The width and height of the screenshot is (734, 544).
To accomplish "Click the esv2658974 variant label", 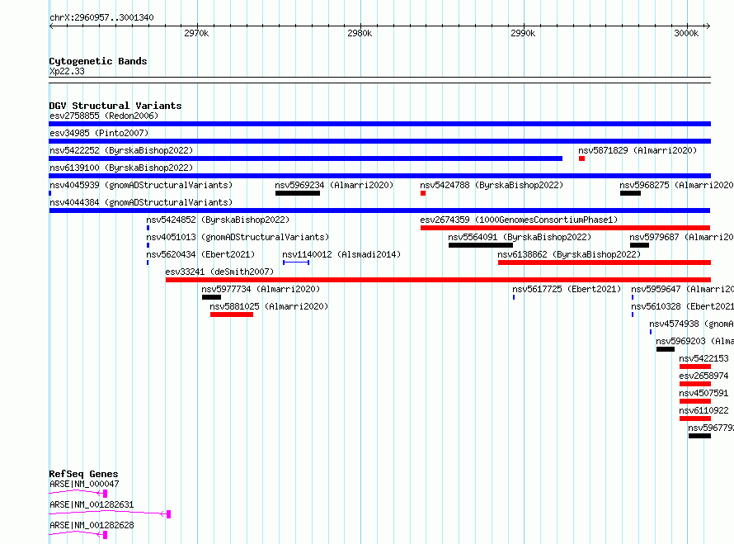I will click(703, 376).
